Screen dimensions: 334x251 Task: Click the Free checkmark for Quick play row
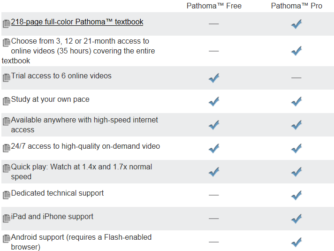point(214,172)
